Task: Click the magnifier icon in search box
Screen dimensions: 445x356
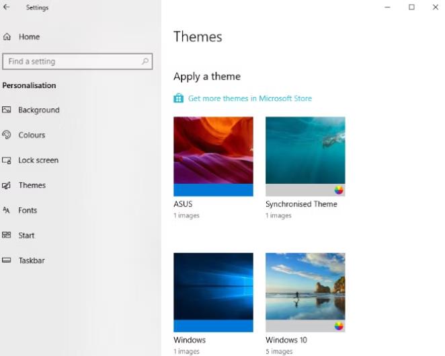Action: (x=145, y=61)
